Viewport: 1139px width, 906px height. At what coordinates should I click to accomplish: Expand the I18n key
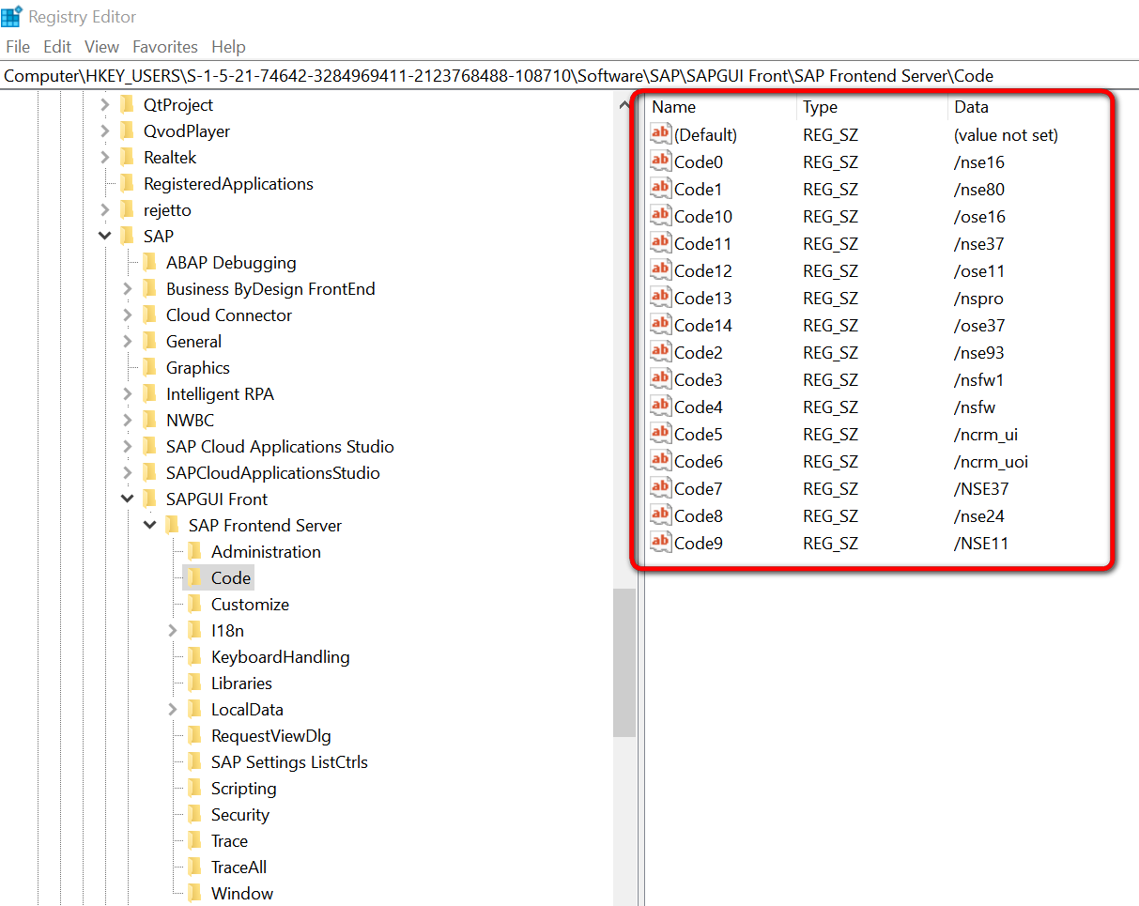173,631
